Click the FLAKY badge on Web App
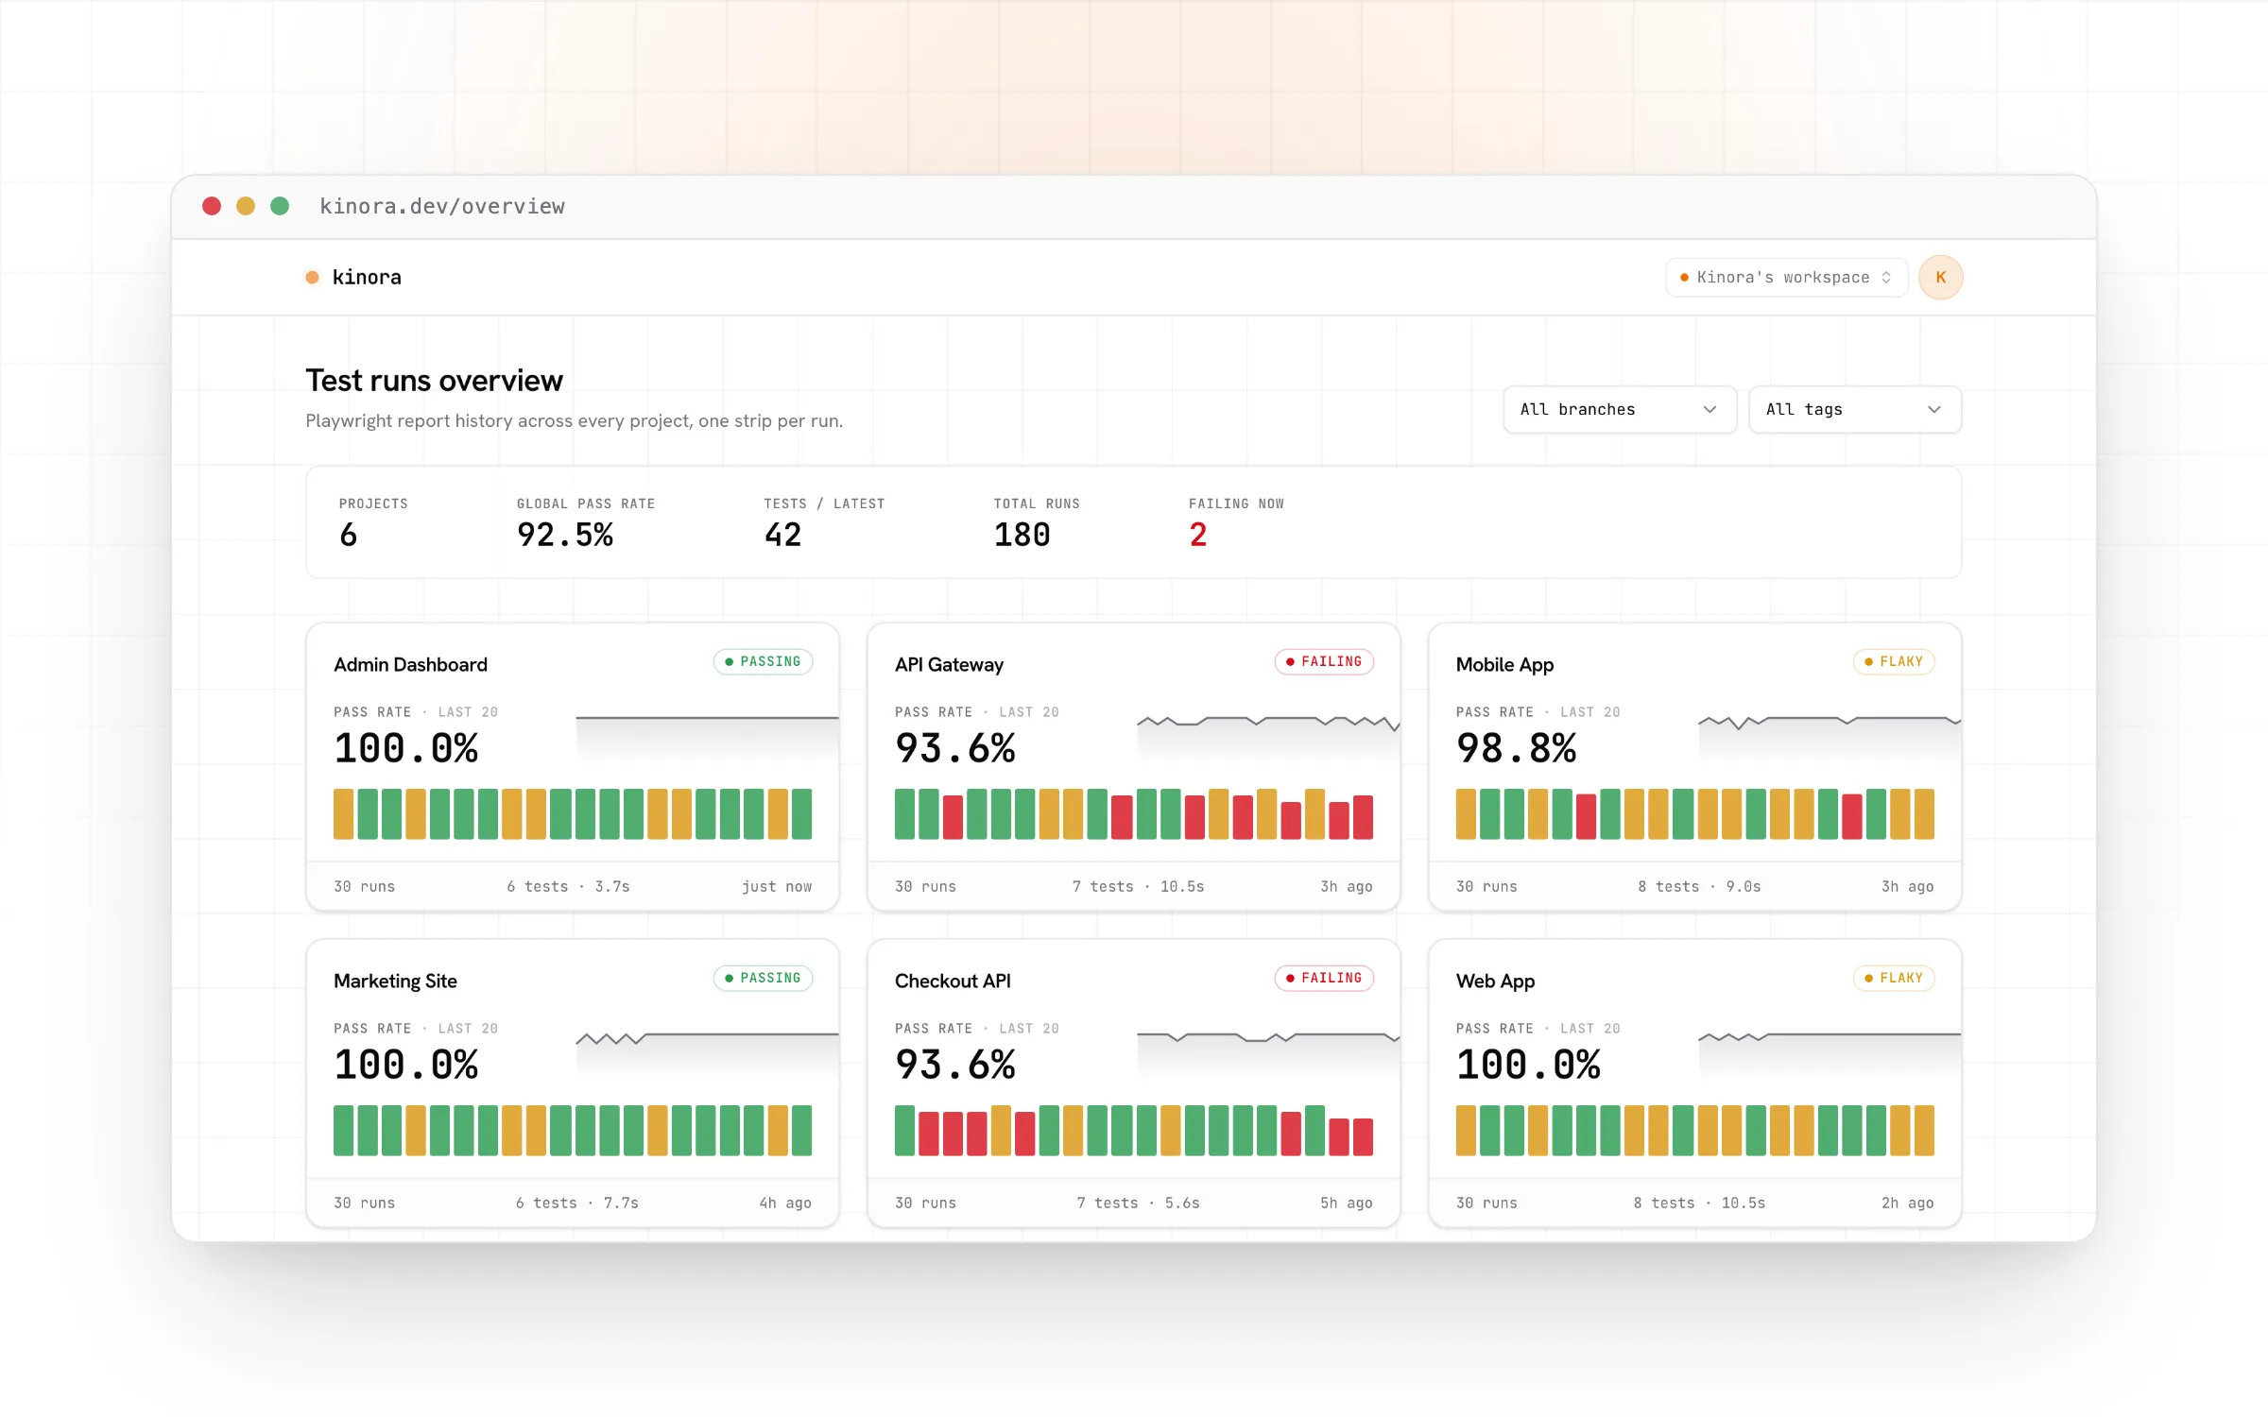 point(1894,978)
